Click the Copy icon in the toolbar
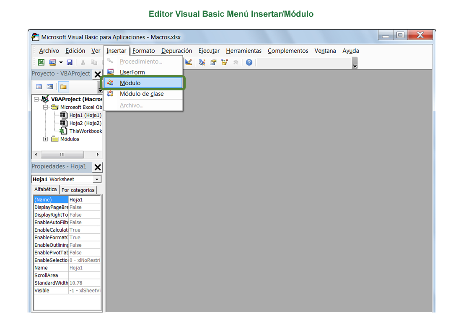 click(94, 62)
